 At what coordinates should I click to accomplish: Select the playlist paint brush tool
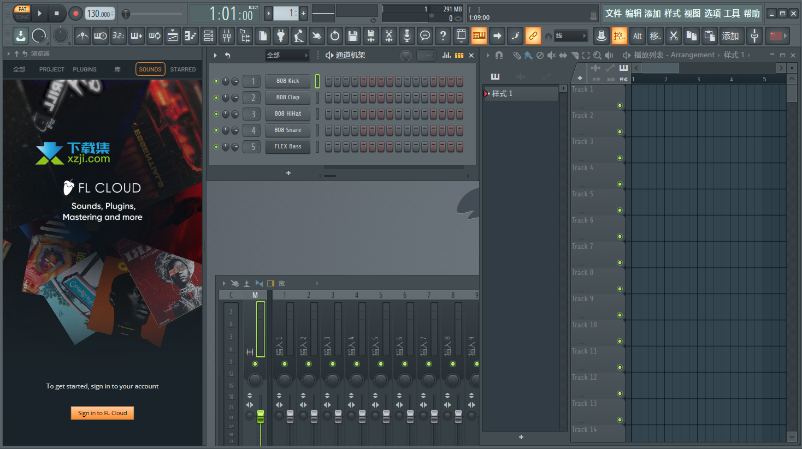click(x=528, y=55)
